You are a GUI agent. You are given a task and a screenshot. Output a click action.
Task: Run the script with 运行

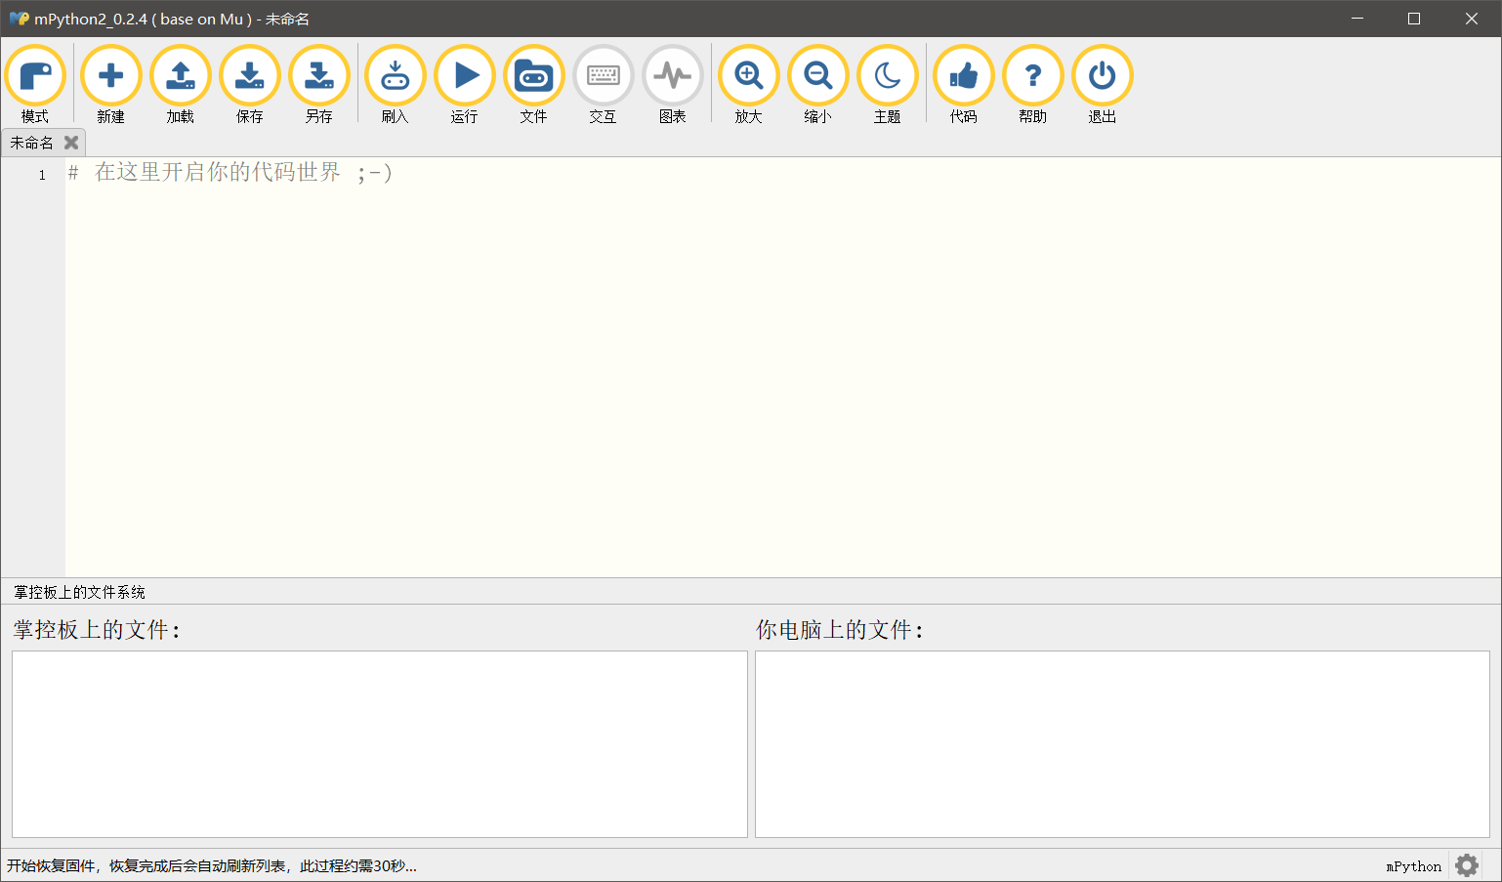tap(465, 85)
